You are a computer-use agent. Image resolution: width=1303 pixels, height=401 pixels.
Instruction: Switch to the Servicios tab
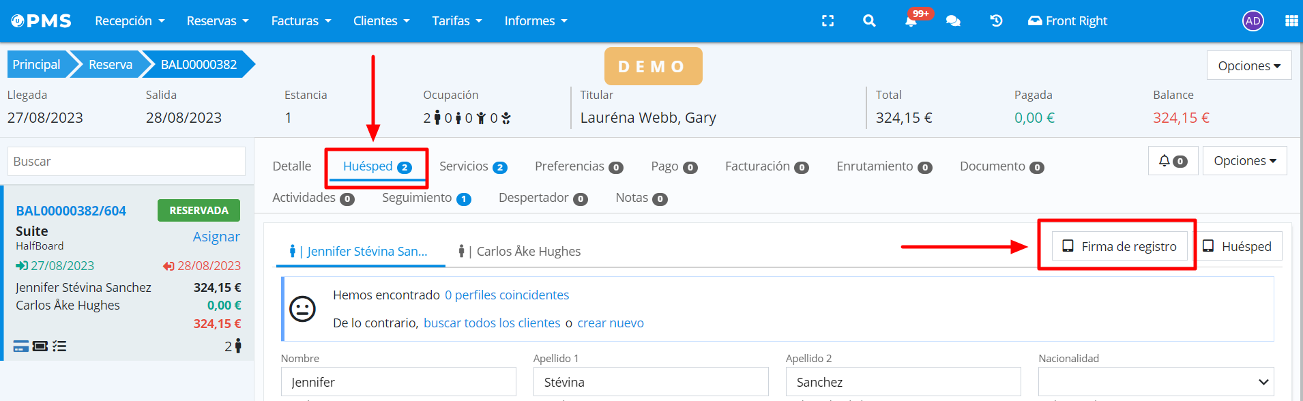[473, 166]
